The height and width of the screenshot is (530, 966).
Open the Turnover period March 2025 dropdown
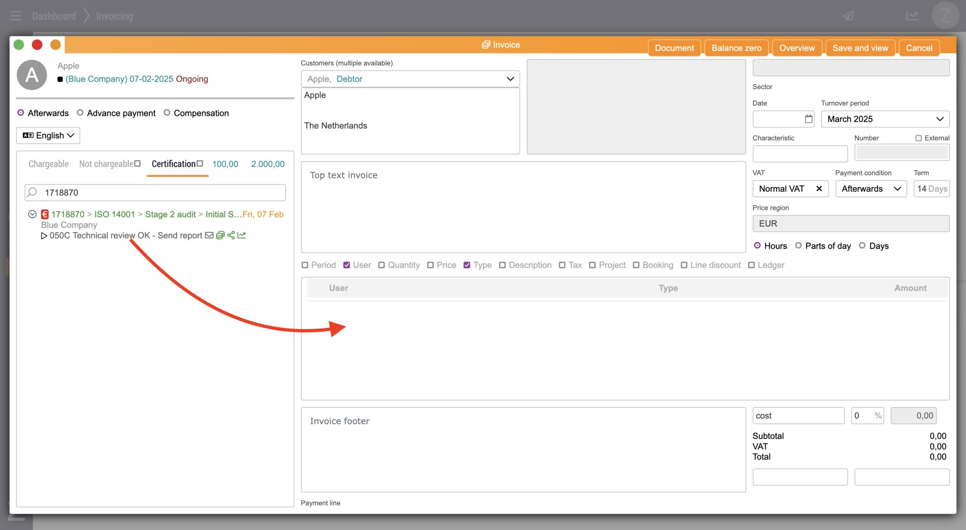click(885, 119)
